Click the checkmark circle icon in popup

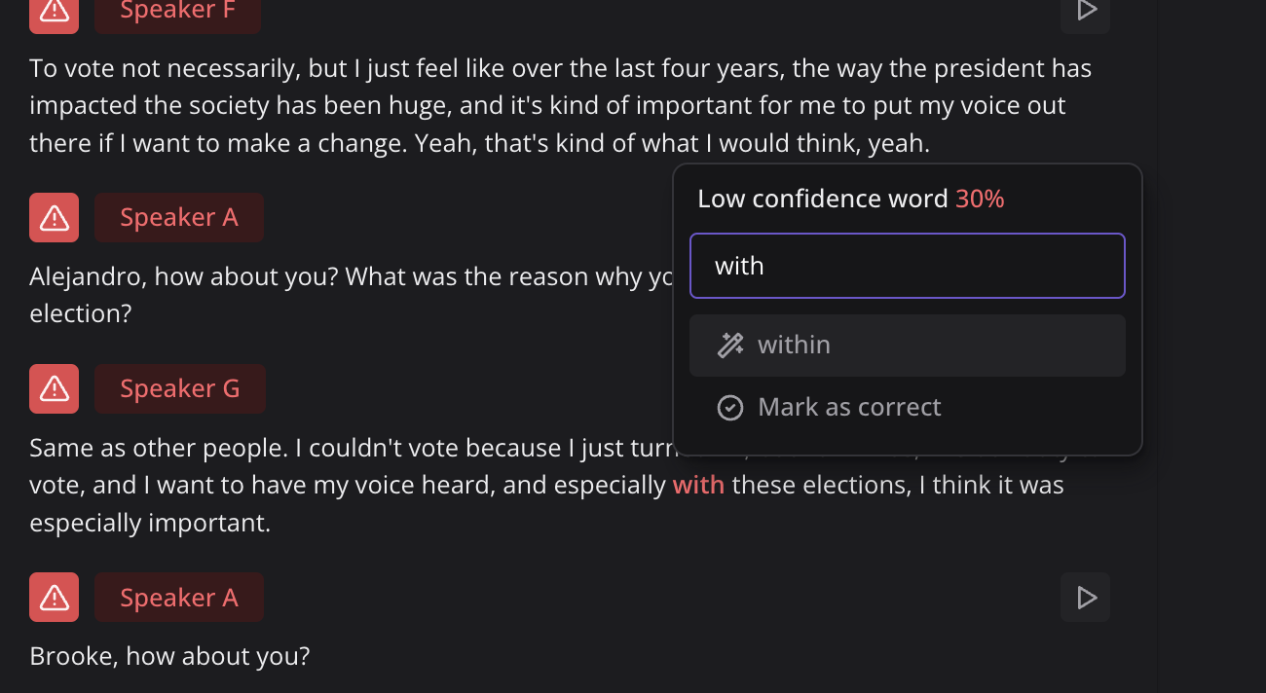pos(730,407)
